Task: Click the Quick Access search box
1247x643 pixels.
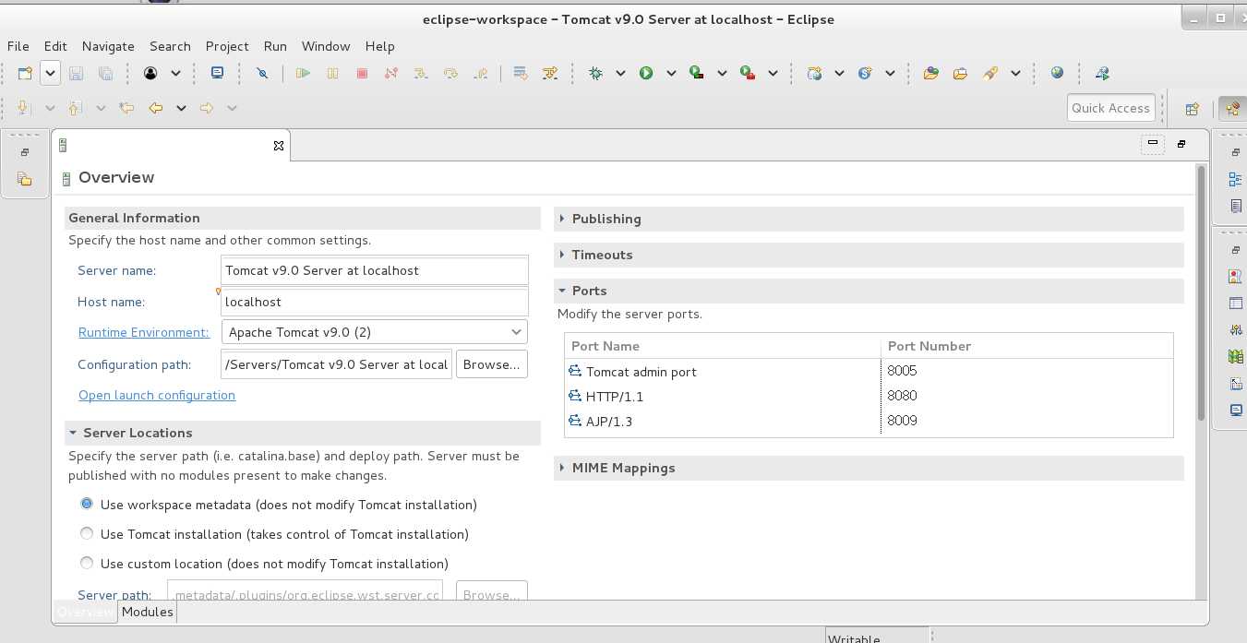Action: tap(1110, 108)
